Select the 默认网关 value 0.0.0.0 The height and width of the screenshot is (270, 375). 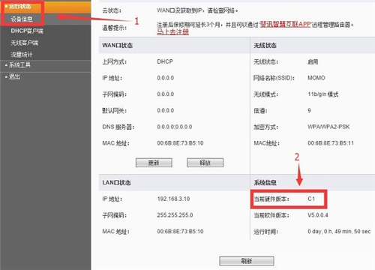coord(166,110)
